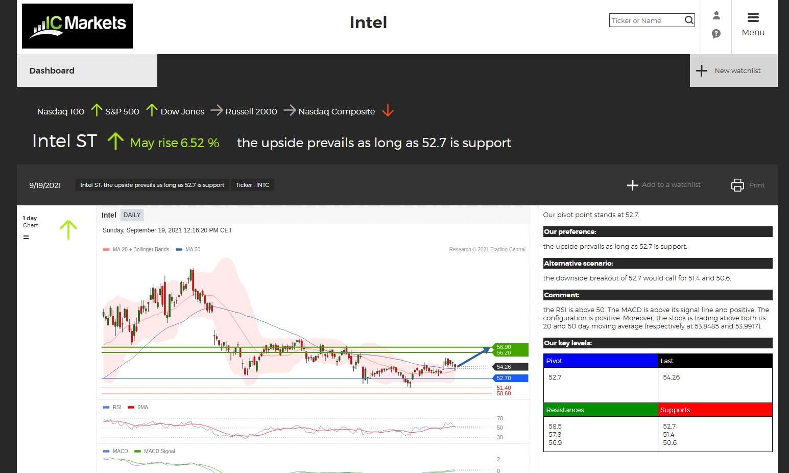The width and height of the screenshot is (789, 473).
Task: Click the IC Markets logo
Action: pyautogui.click(x=77, y=26)
